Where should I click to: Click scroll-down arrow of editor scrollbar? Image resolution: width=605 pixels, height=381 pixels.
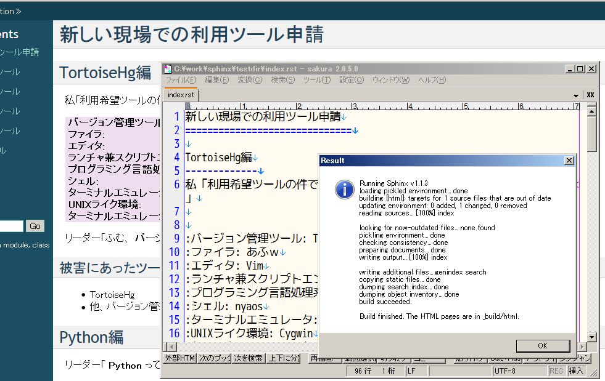click(x=591, y=337)
